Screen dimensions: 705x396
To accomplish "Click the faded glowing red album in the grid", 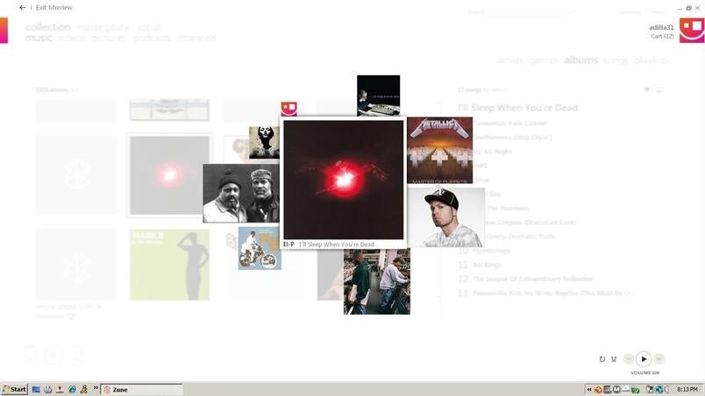I will coord(169,175).
